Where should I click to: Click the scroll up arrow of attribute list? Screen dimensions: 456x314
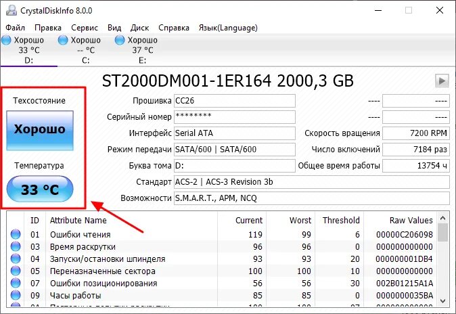pyautogui.click(x=442, y=218)
